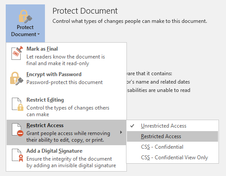Image resolution: width=226 pixels, height=176 pixels.
Task: Expand the Restrict Access submenu arrow
Action: coord(121,132)
